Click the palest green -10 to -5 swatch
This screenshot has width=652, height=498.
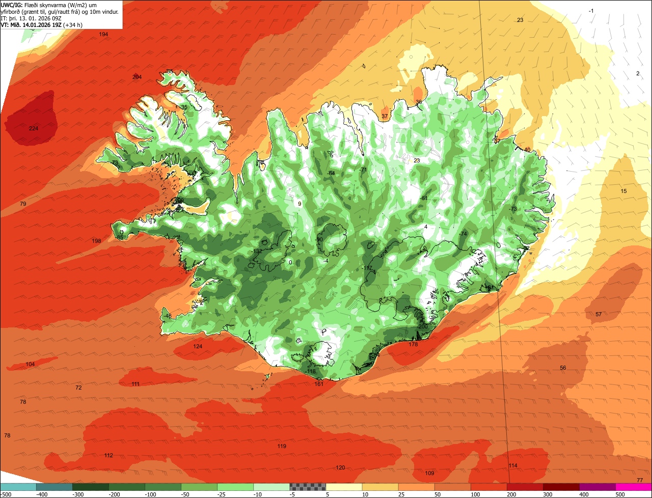[271, 487]
